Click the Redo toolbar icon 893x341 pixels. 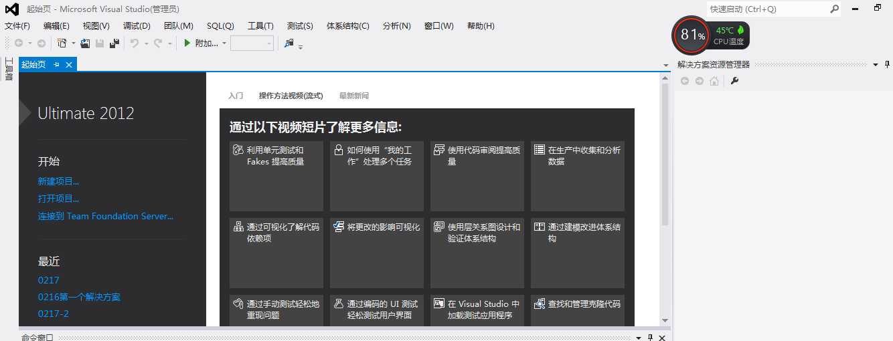(x=158, y=43)
